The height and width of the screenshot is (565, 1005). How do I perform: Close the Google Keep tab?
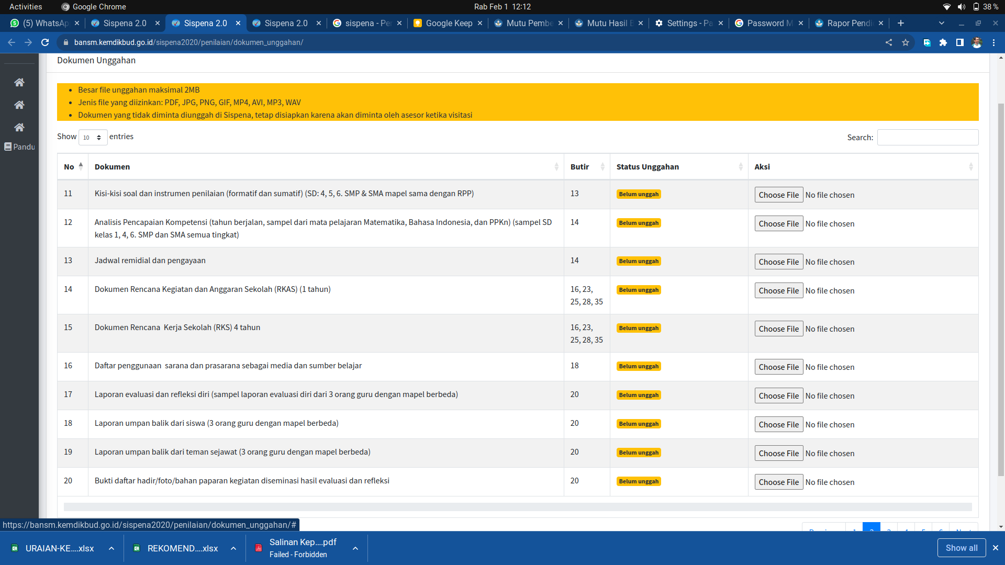coord(480,23)
